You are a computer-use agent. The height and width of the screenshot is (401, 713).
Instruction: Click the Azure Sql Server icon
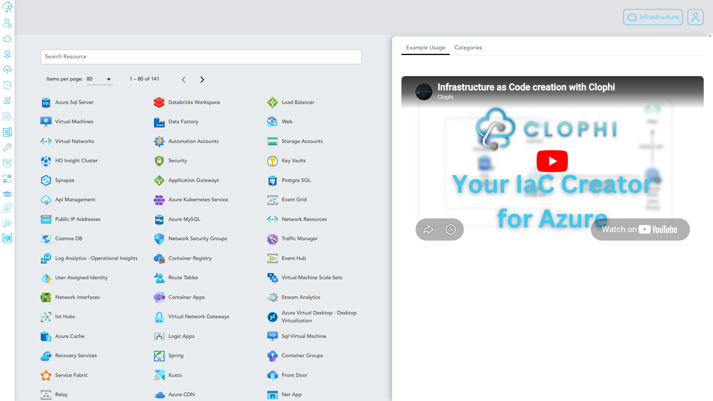pyautogui.click(x=46, y=102)
